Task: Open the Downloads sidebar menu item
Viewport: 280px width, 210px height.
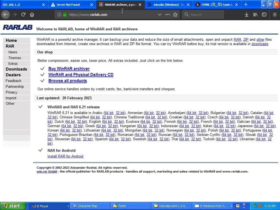Action: coord(16,69)
